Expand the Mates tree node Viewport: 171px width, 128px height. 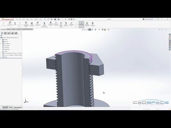[x=1, y=57]
